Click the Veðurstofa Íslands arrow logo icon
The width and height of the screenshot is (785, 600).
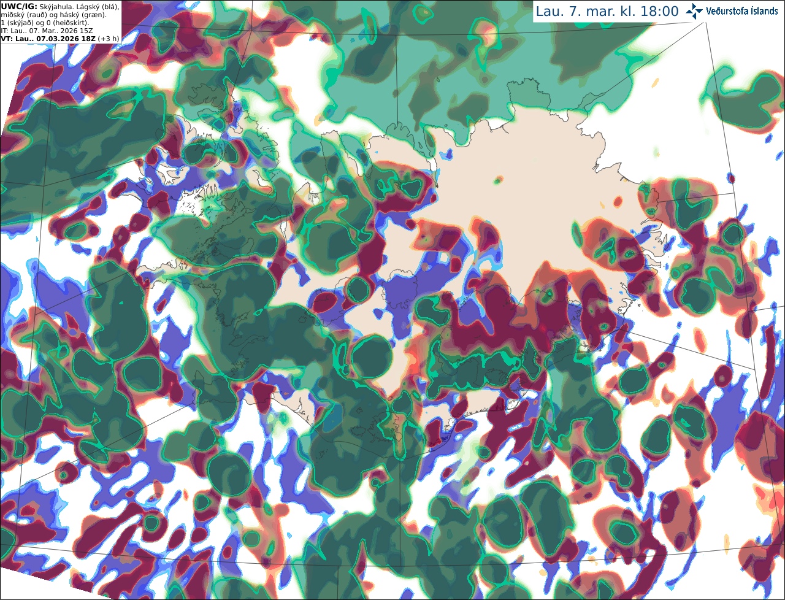(695, 11)
